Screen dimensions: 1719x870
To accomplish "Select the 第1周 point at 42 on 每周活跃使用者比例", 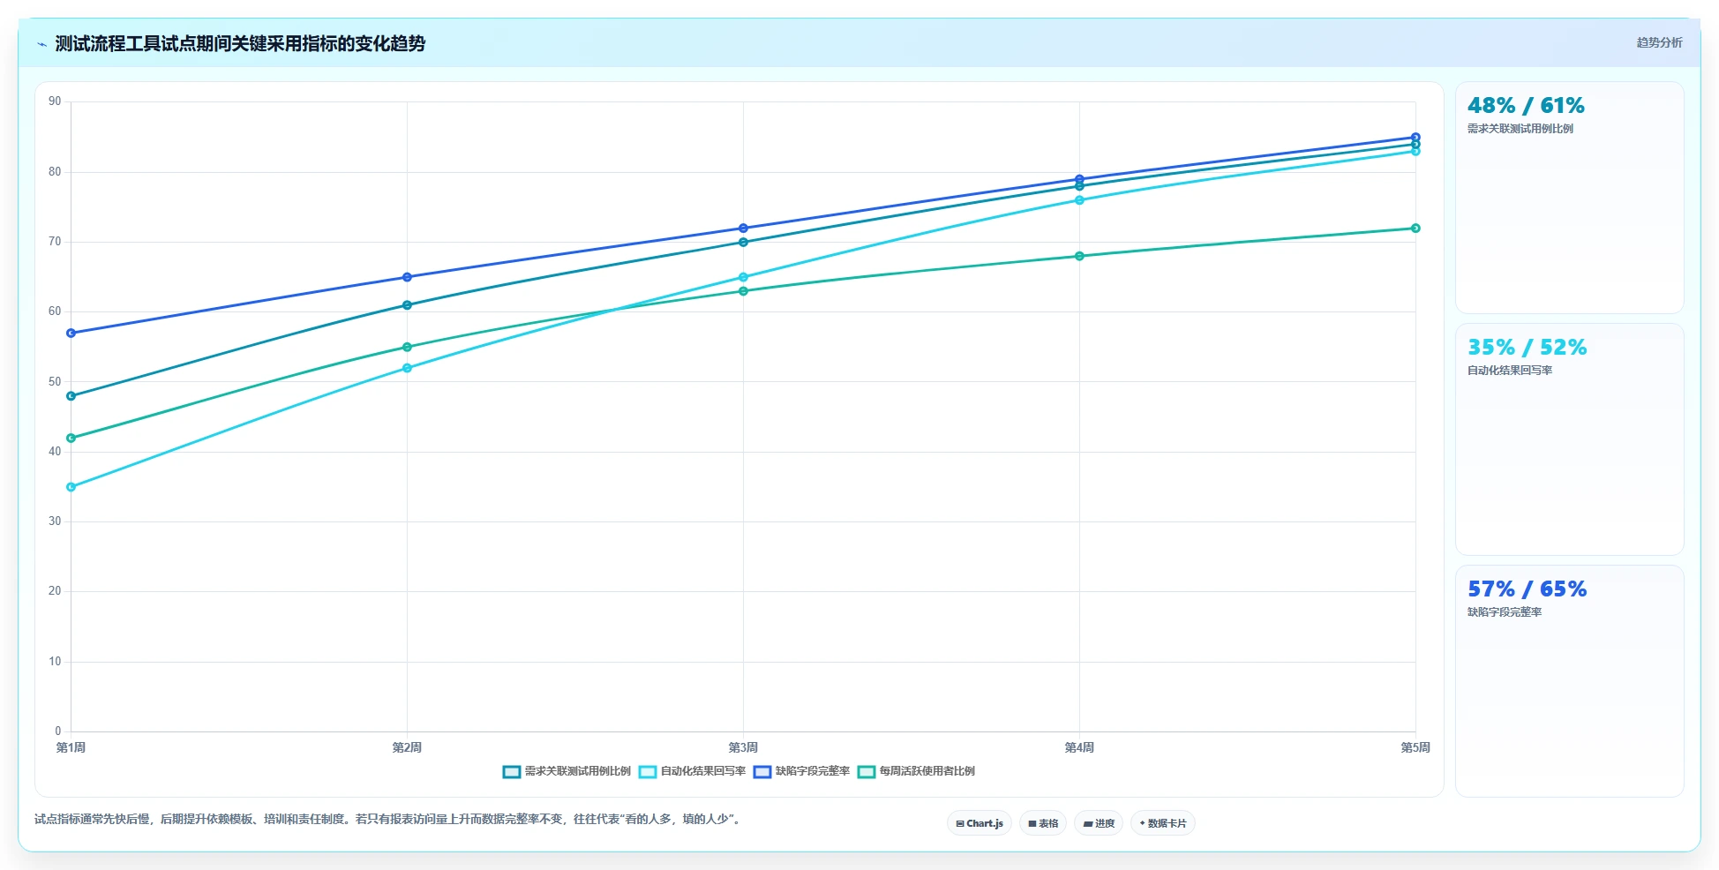I will [x=71, y=439].
